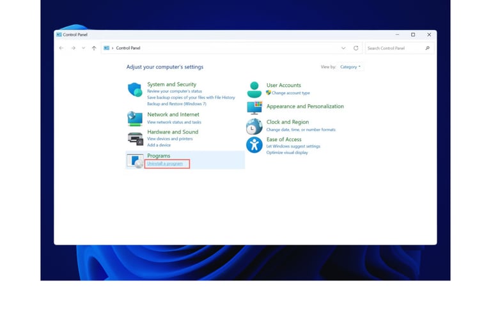Screen dimensions: 491x313
Task: Open the View by Category dropdown
Action: pos(350,66)
